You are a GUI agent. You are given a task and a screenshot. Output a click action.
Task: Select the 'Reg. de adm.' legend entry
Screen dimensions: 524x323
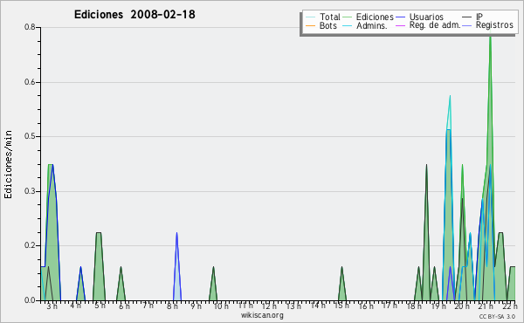pos(435,25)
